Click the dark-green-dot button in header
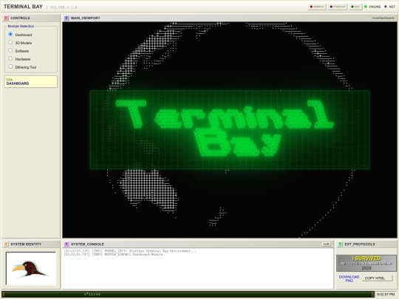The width and height of the screenshot is (399, 299). click(355, 7)
